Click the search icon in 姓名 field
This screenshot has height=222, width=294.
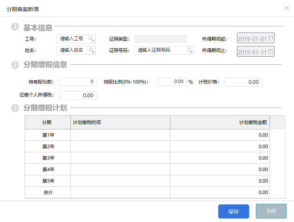pos(91,51)
